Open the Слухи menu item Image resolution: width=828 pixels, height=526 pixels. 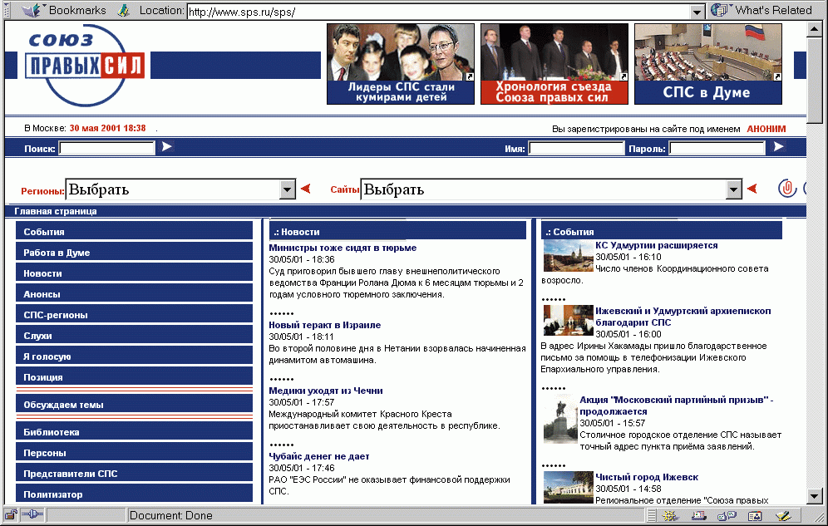click(x=134, y=336)
